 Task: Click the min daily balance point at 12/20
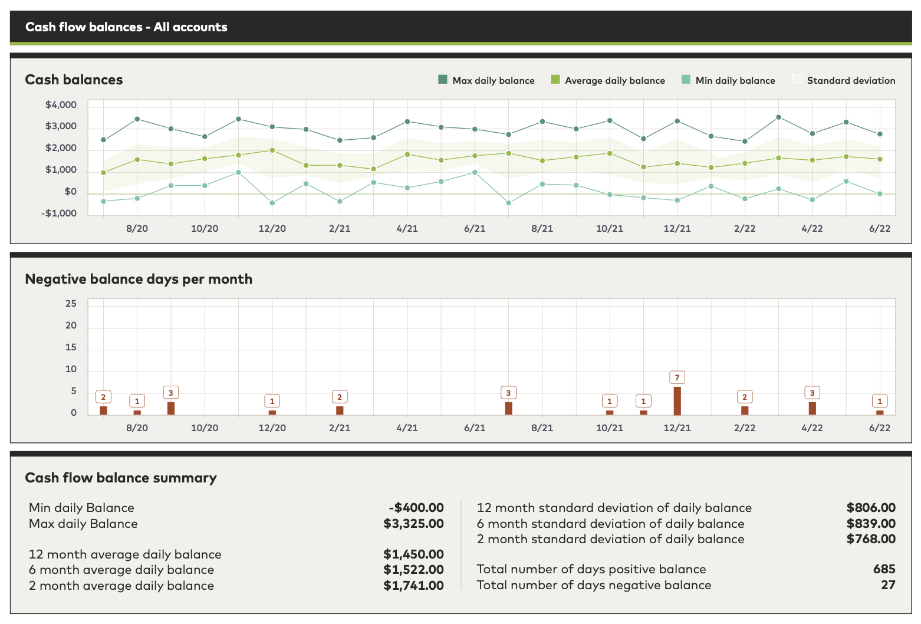coord(272,203)
